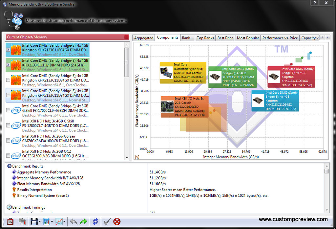Click motherboard thumbnail in the yellow chart label
Screen dimensions: 336x229
166,73
